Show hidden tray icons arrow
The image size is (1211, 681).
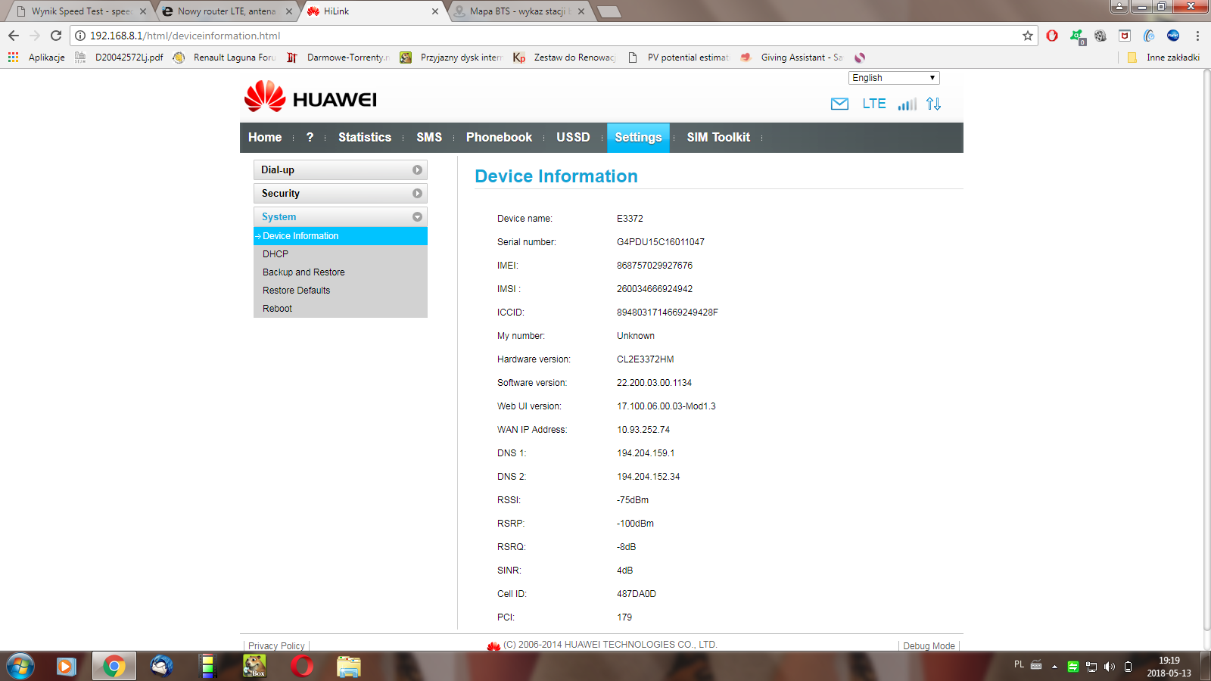[1054, 667]
